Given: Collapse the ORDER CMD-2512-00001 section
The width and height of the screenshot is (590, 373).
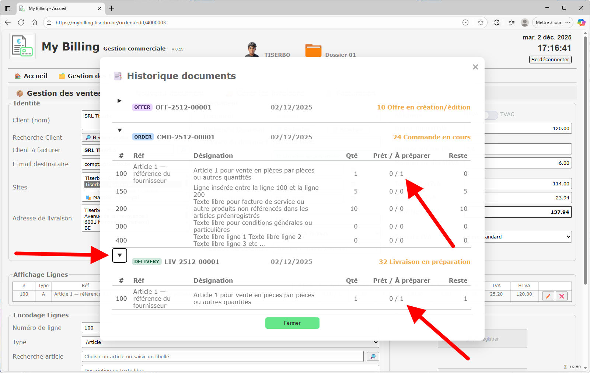Looking at the screenshot, I should coord(119,130).
